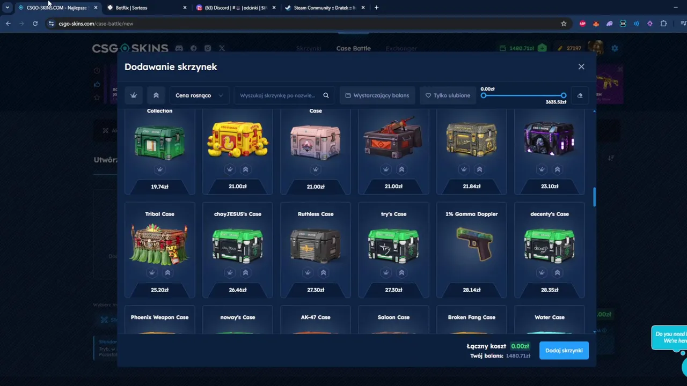Screen dimensions: 687x386
Task: Open the X (Twitter) icon in site header
Action: (x=222, y=48)
